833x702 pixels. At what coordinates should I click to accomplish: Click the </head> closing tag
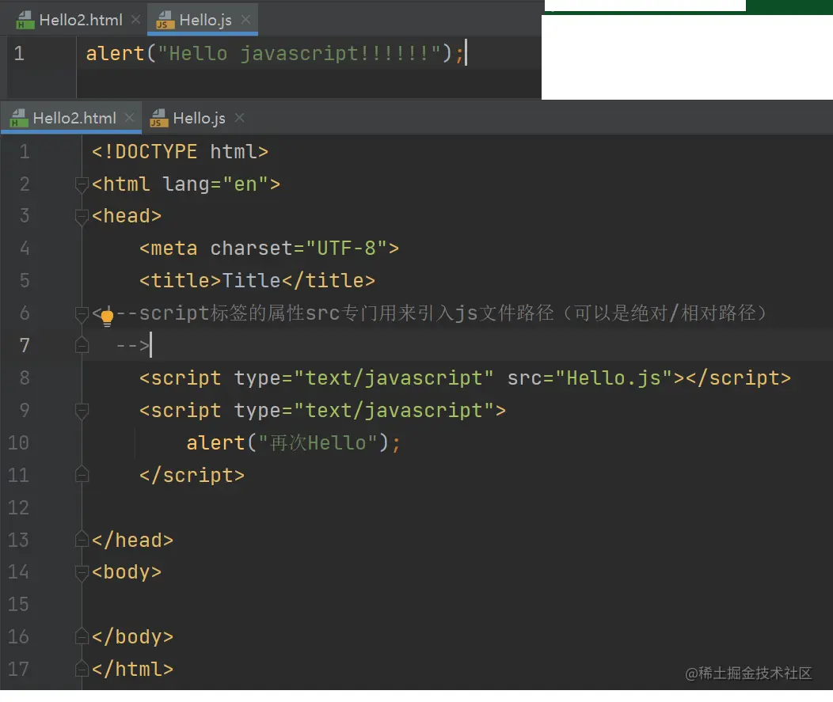point(132,540)
